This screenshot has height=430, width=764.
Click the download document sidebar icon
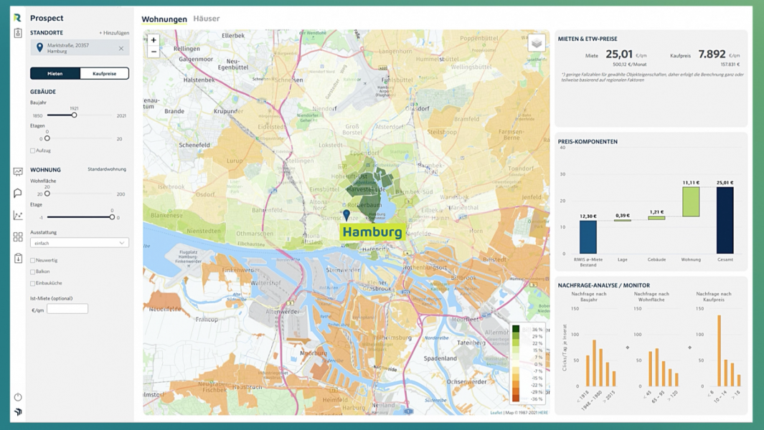[18, 259]
